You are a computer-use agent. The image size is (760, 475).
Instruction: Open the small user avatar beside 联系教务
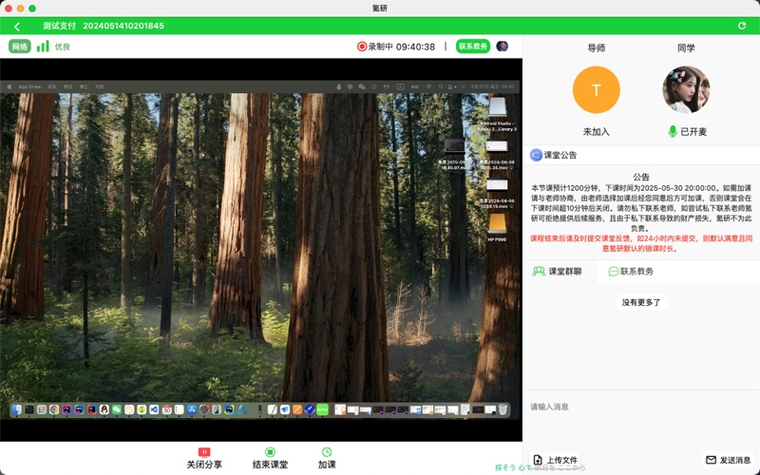tap(503, 46)
